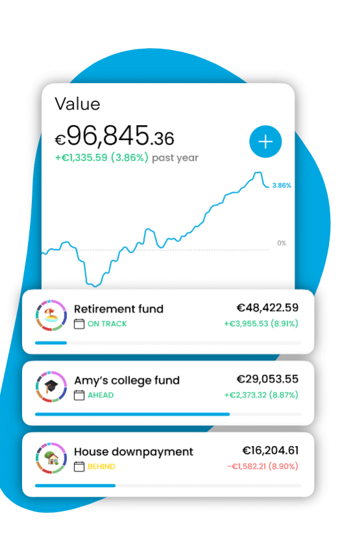Click the Retirement fund progress bar
Screen dimensions: 355x557
168,343
